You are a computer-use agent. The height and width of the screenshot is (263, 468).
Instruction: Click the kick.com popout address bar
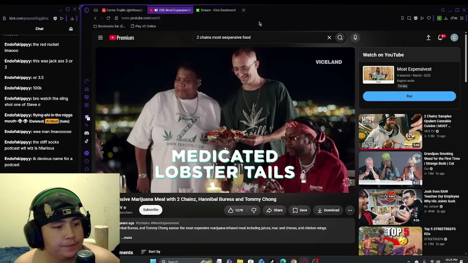(29, 18)
